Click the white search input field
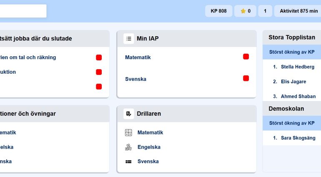The height and width of the screenshot is (177, 321). click(23, 11)
